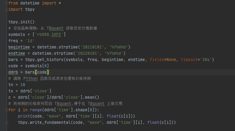235x131 pixels.
Task: Click the write_fundamental method name
Action: click(x=50, y=123)
